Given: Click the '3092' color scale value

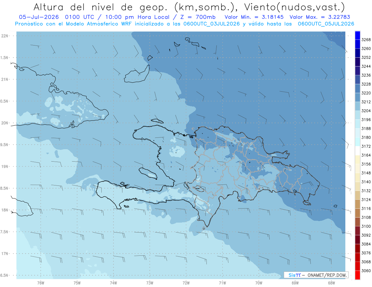Looking at the screenshot, I should tap(366, 235).
